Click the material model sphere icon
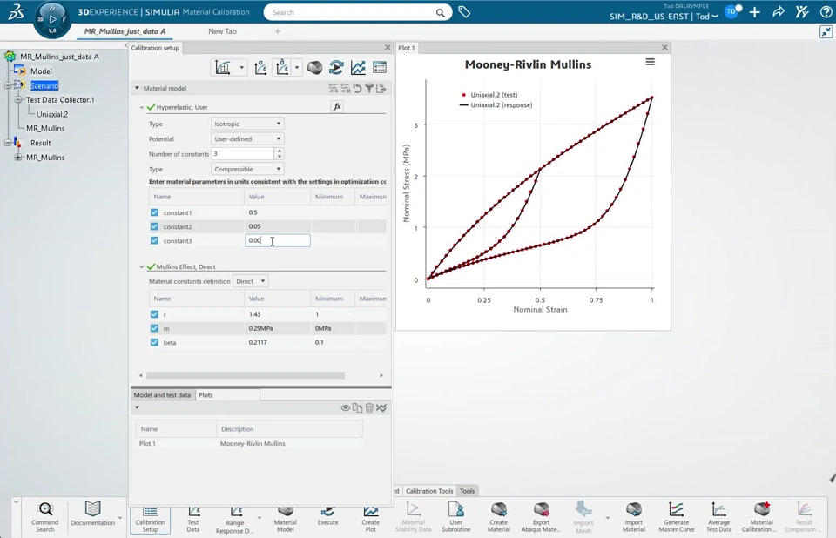The image size is (836, 538). [314, 68]
